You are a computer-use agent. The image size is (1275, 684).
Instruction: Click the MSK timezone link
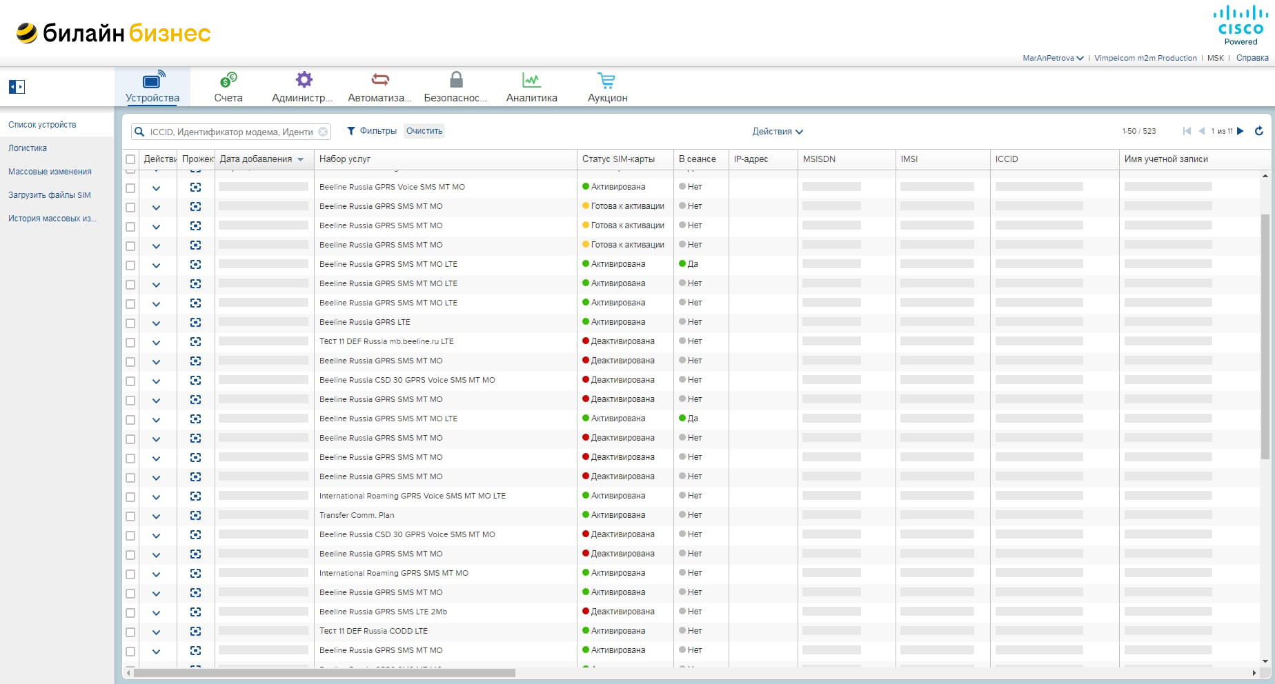coord(1216,58)
